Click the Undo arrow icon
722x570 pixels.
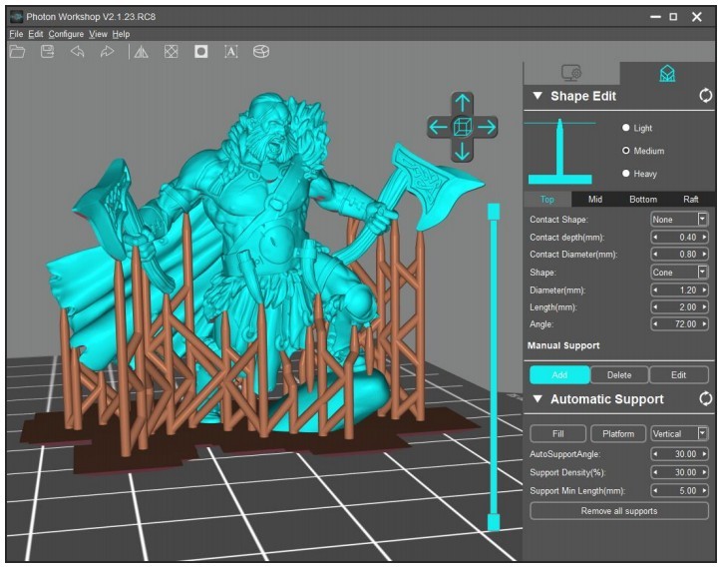click(x=77, y=52)
